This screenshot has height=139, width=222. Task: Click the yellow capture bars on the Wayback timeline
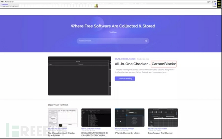pyautogui.click(x=96, y=6)
